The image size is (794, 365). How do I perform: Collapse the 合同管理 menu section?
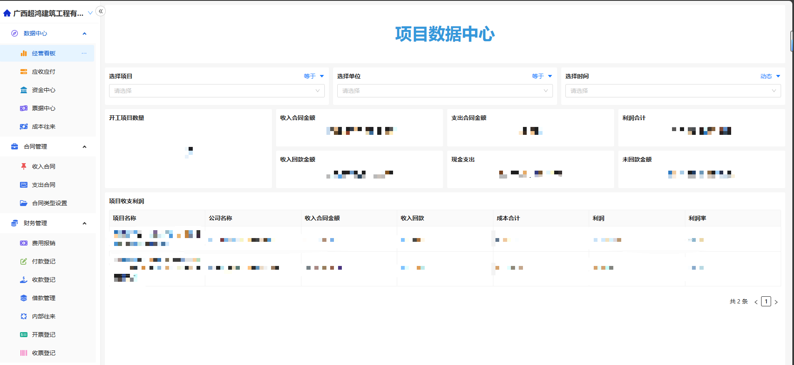[85, 146]
